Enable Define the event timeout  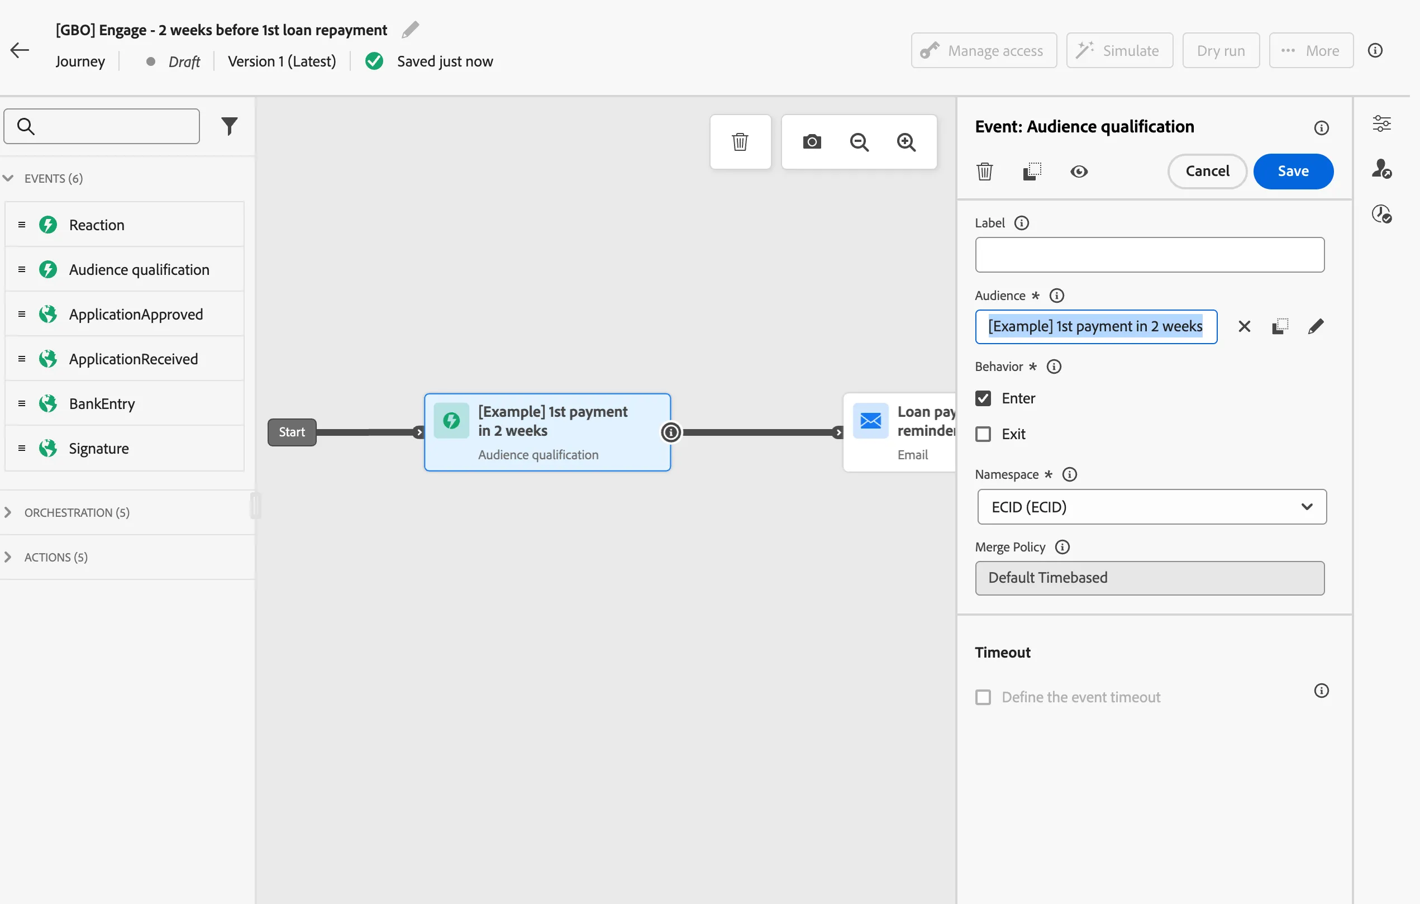point(983,697)
